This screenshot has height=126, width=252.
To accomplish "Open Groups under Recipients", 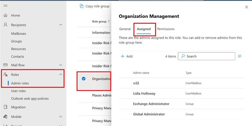I will pyautogui.click(x=16, y=41).
